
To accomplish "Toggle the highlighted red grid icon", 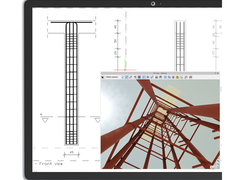I will 139,77.
